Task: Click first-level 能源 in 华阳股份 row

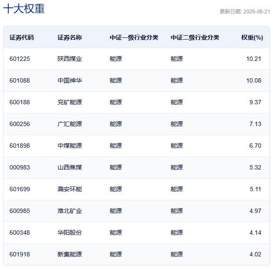Action: point(116,233)
